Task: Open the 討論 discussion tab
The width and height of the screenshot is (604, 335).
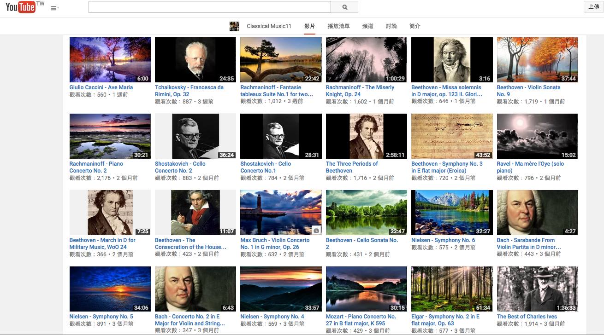Action: click(x=391, y=26)
